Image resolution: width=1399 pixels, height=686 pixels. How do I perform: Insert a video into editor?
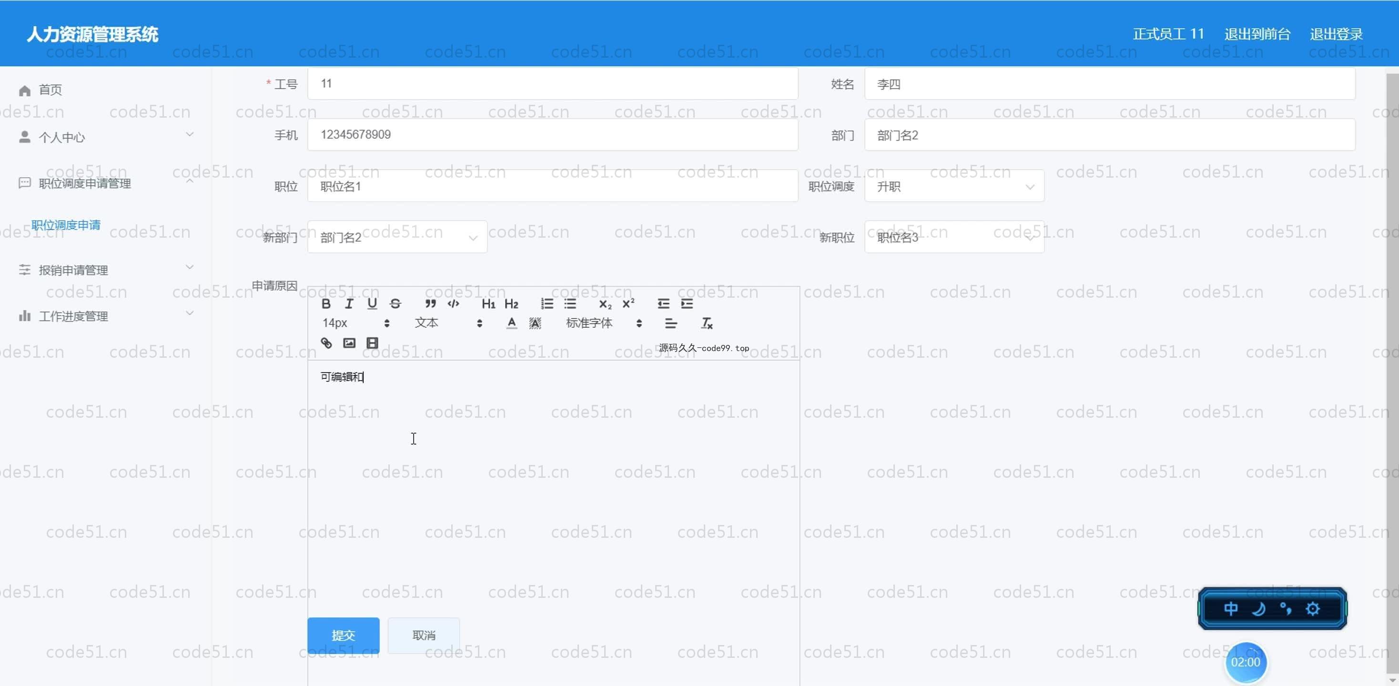(372, 343)
